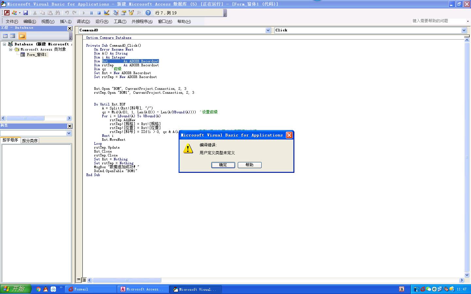Open the 编辑(E) menu
471x294 pixels.
click(30, 22)
